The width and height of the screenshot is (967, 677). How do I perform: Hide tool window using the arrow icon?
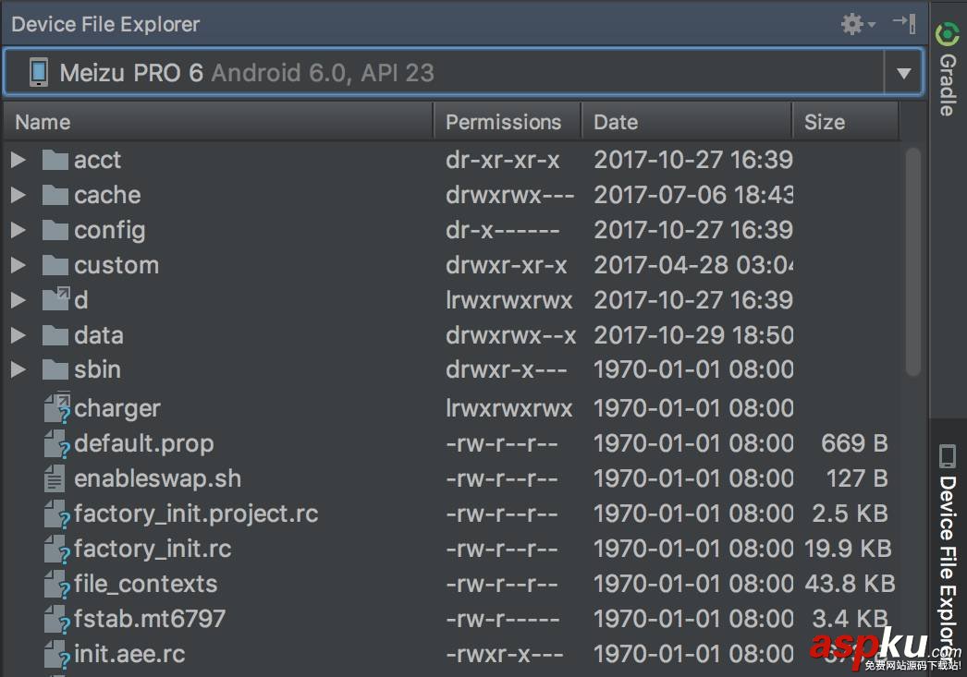pos(901,24)
